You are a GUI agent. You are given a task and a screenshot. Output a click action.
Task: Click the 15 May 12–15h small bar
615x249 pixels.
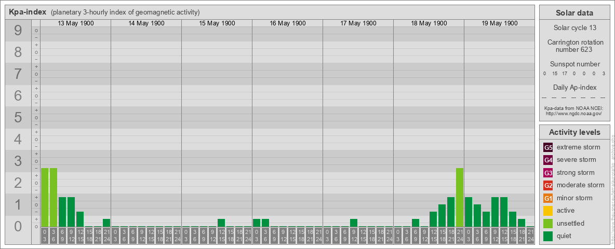tap(221, 223)
